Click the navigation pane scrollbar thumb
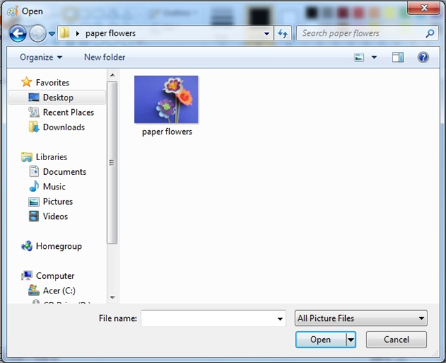Image resolution: width=446 pixels, height=363 pixels. pos(112,163)
